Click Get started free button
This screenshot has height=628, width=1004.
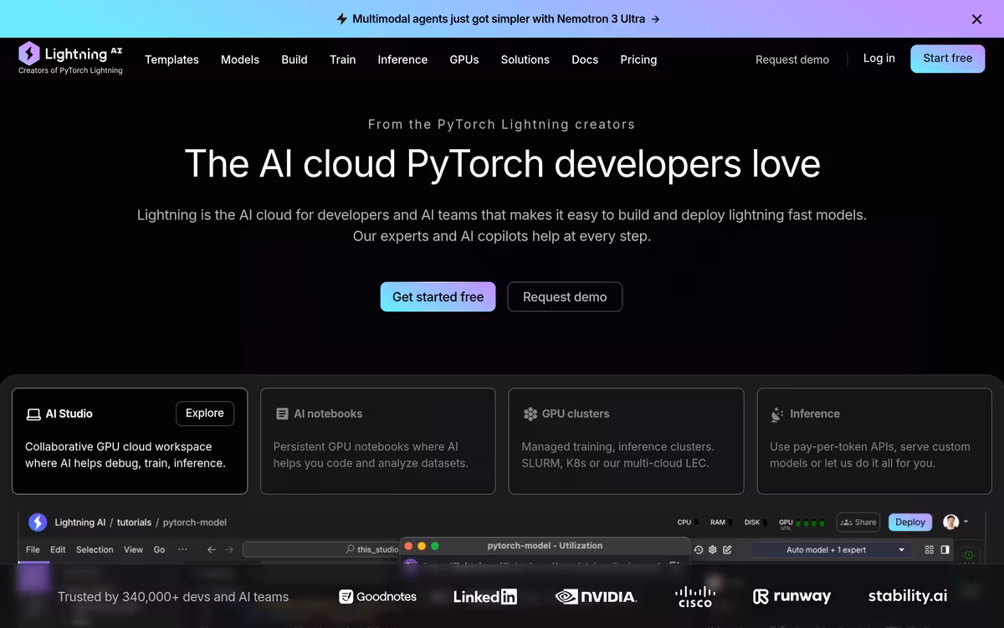tap(438, 296)
